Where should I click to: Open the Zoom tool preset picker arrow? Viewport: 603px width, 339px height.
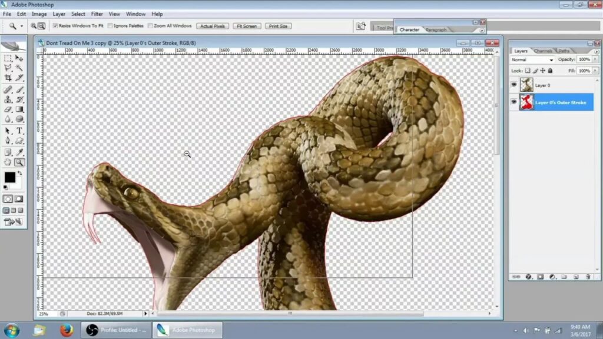pos(22,26)
